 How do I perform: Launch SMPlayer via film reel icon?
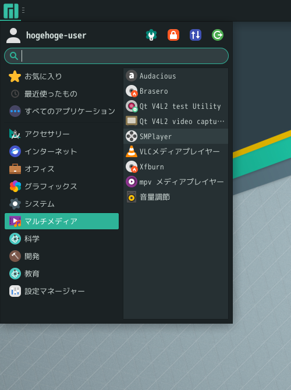pyautogui.click(x=132, y=136)
